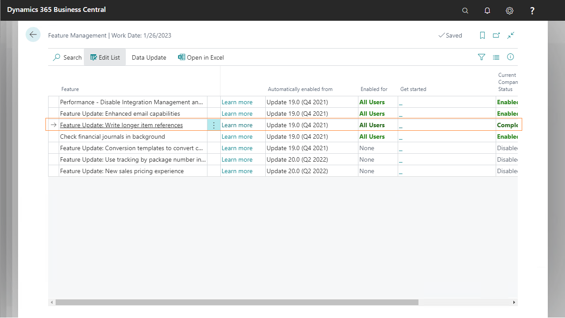Click the scrollbar right arrow
This screenshot has height=318, width=565.
point(514,303)
